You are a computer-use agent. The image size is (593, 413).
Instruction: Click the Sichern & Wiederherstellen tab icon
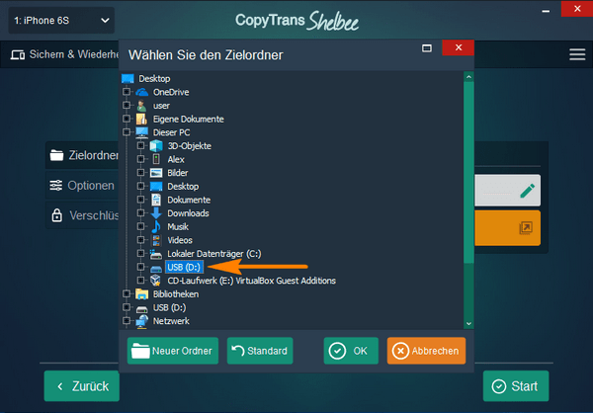18,55
